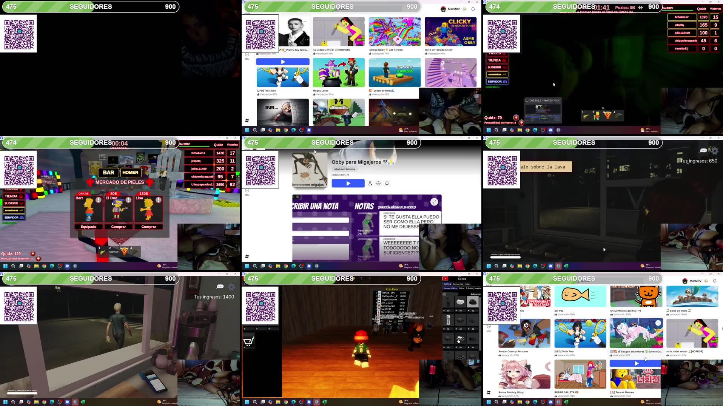Open the options menu on Dragon adventures thumbnail
Screen dimensions: 723x406
(658, 323)
